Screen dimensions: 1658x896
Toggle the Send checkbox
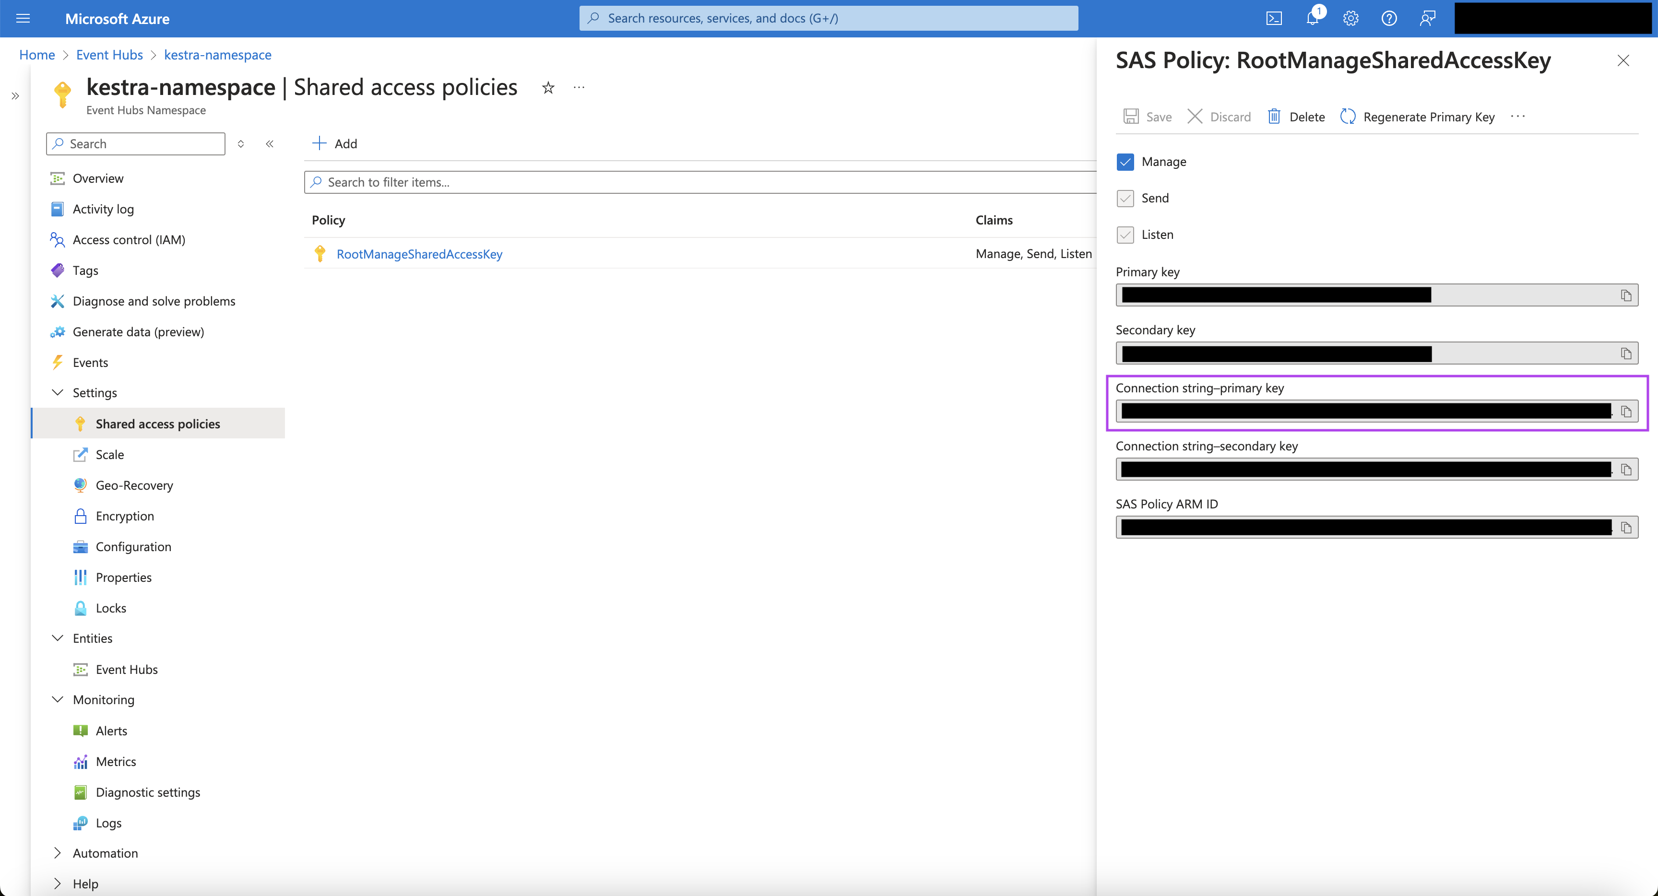(x=1125, y=198)
